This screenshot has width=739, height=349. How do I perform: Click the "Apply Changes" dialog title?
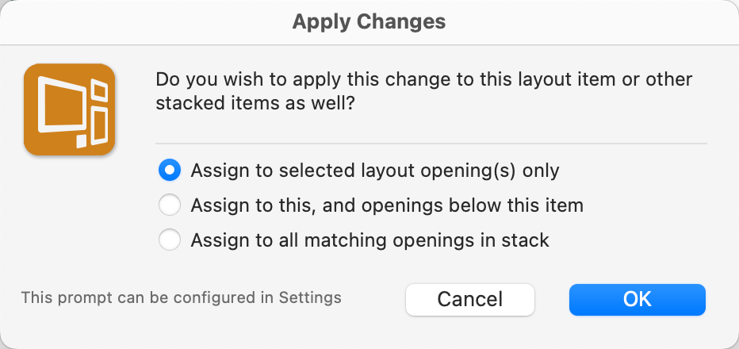click(x=369, y=21)
